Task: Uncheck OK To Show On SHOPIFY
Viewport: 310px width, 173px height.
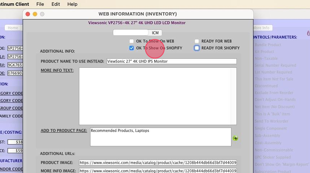Action: [x=132, y=48]
